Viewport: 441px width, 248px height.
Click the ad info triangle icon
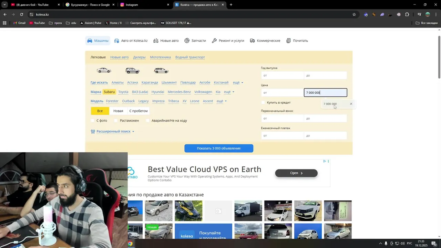325,161
